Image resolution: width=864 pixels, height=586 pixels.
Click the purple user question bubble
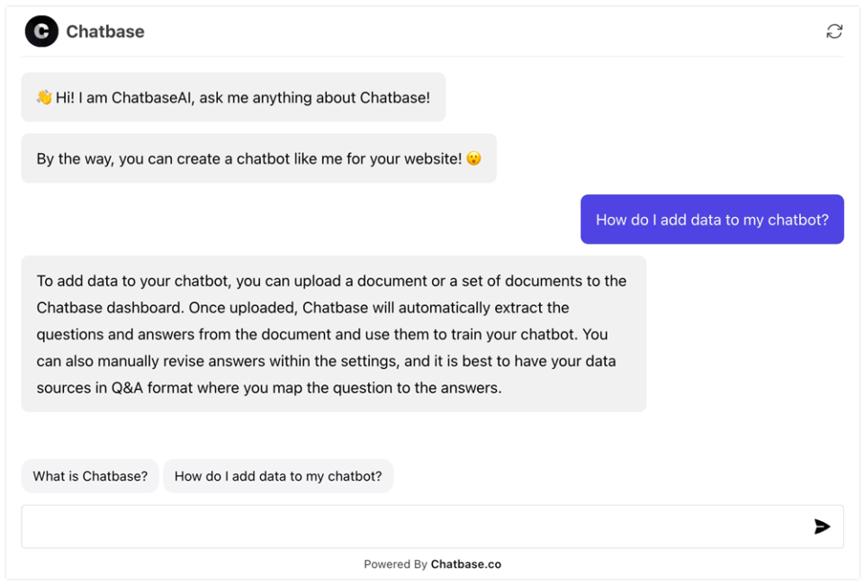coord(711,219)
